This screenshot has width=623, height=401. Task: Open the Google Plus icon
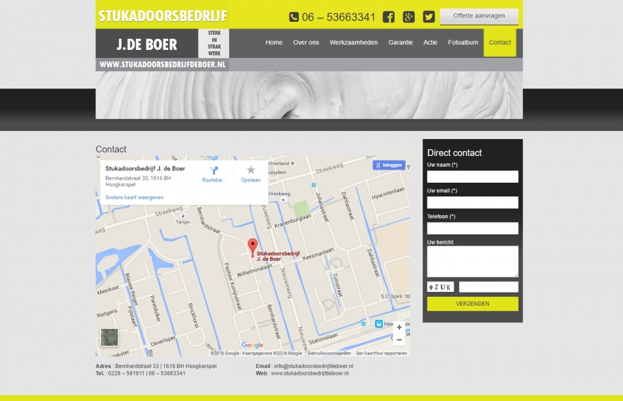point(409,17)
